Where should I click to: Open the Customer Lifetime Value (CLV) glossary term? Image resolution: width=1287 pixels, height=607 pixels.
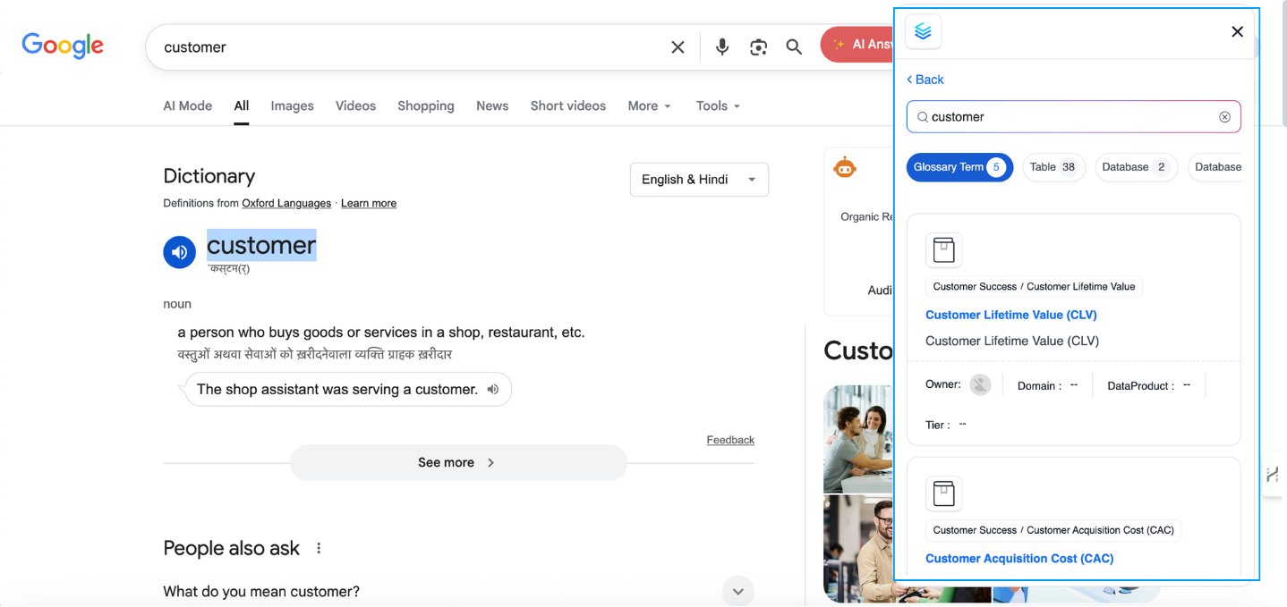pos(1010,315)
